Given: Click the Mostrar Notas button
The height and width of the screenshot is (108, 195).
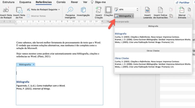Looking at the screenshot, I should pyautogui.click(x=36, y=16).
